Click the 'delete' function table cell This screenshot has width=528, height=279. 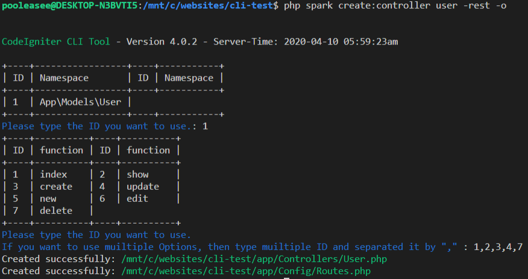(x=56, y=211)
